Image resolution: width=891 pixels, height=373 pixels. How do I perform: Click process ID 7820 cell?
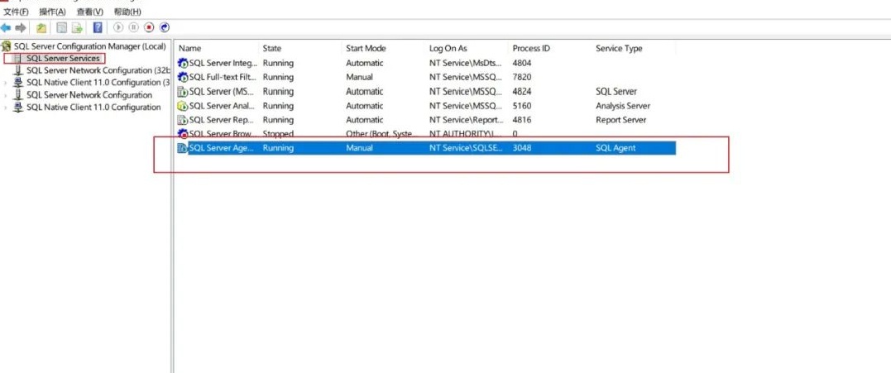[x=522, y=77]
